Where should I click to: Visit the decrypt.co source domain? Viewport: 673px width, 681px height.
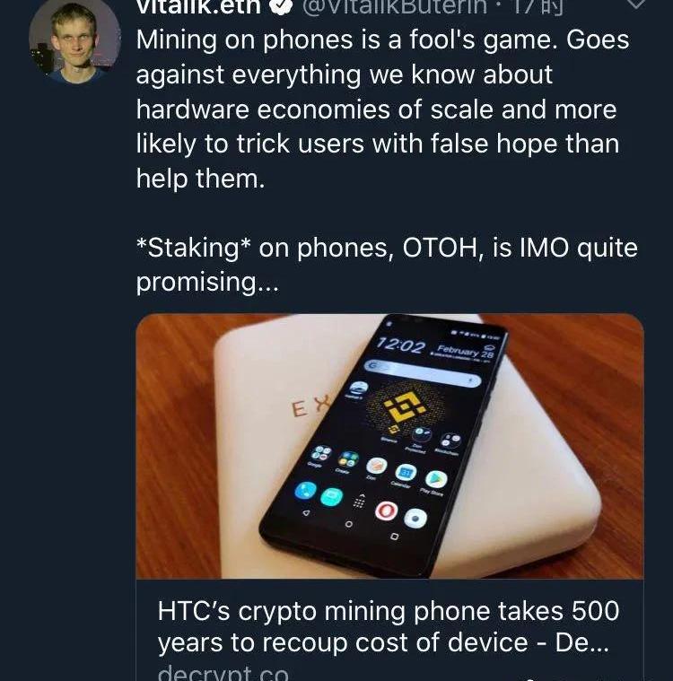(x=223, y=673)
